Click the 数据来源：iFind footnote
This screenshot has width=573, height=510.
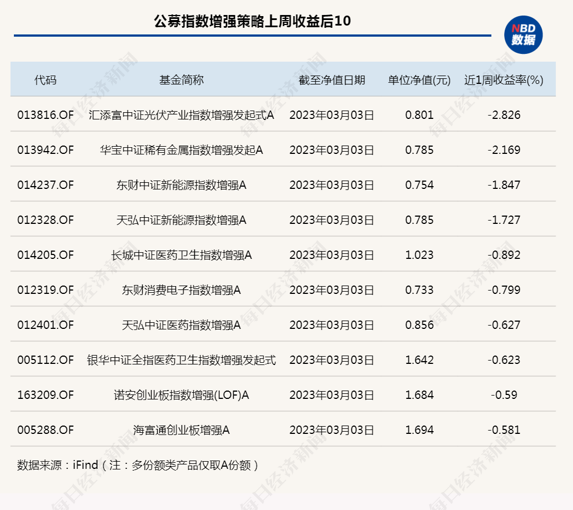(137, 465)
